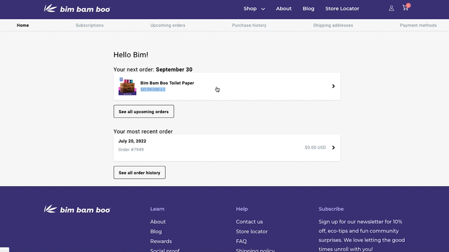This screenshot has width=449, height=252.
Task: Switch to the Payment methods tab
Action: click(x=418, y=25)
